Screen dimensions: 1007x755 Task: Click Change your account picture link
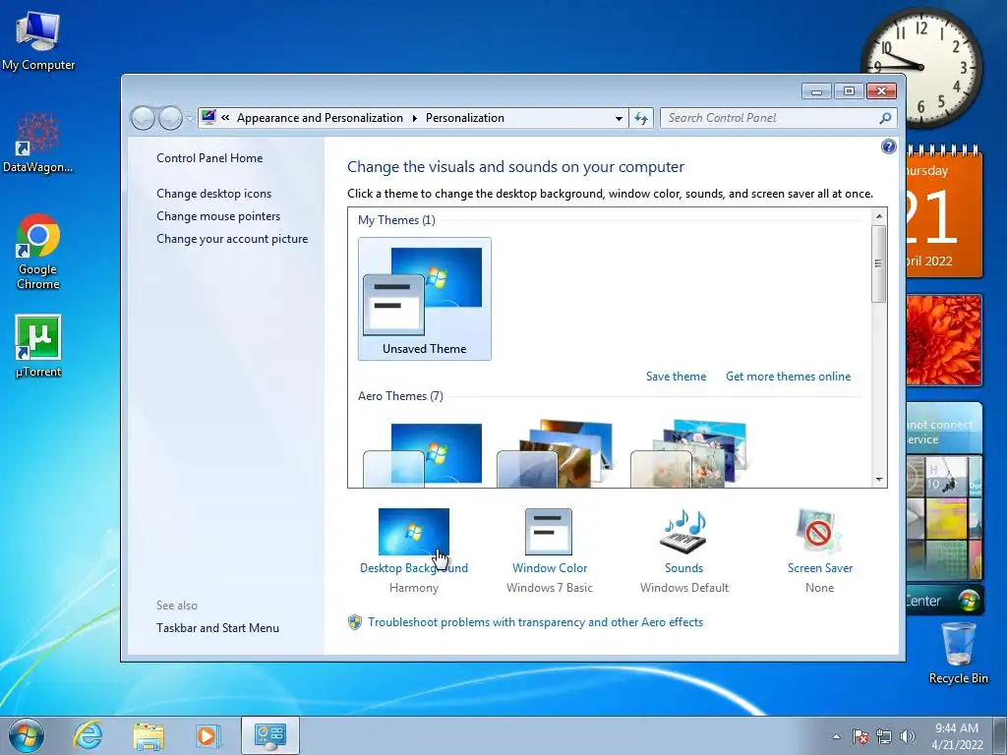[x=232, y=239]
